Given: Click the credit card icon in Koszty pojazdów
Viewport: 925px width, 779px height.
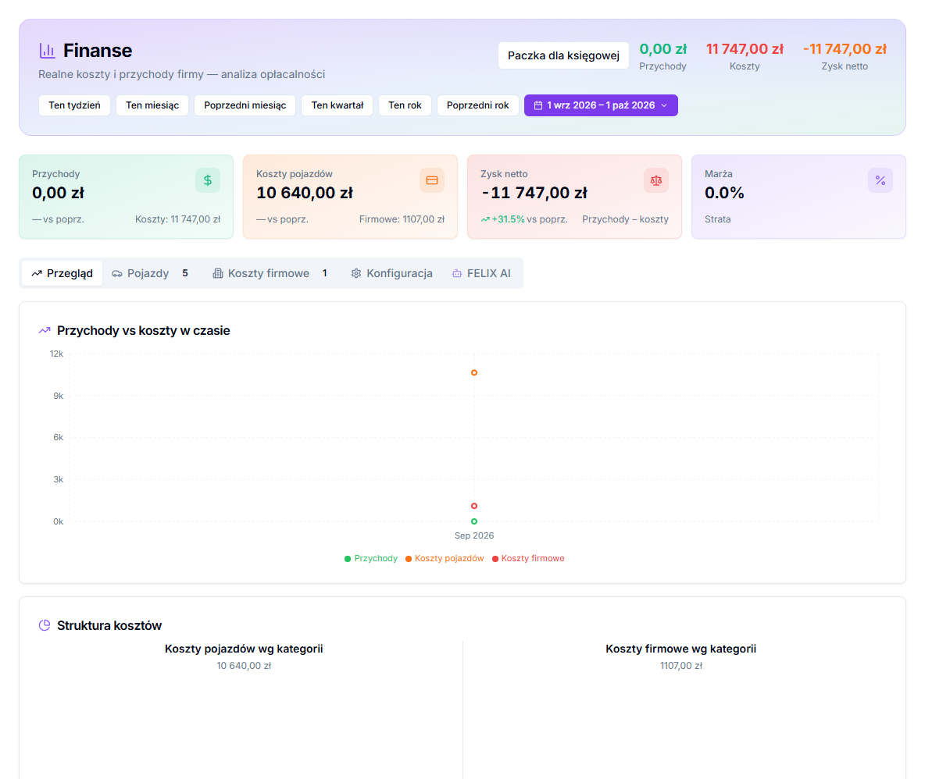Looking at the screenshot, I should 432,180.
